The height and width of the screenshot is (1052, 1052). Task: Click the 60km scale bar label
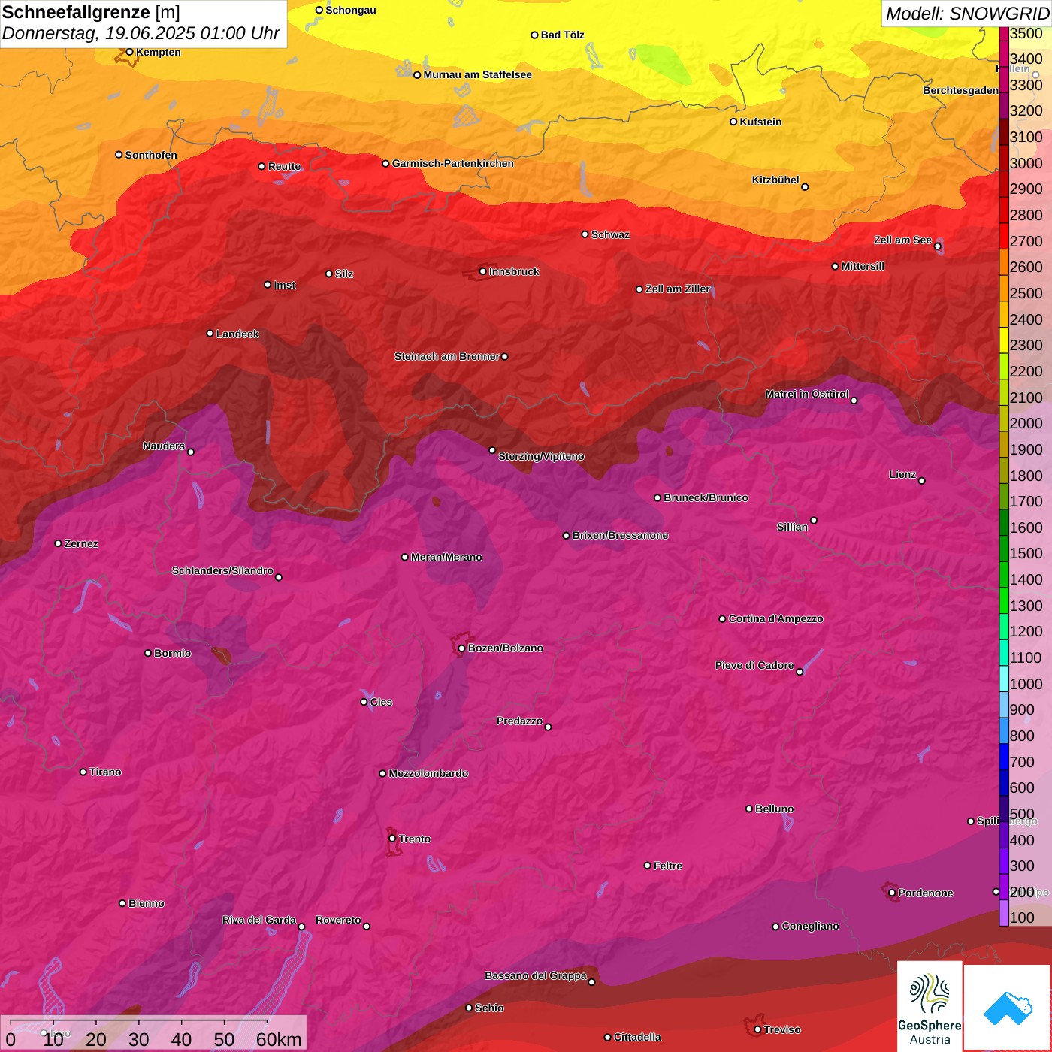tap(279, 1039)
